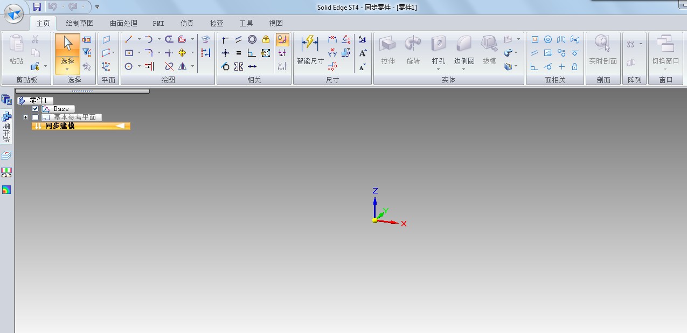The height and width of the screenshot is (333, 687).
Task: Select the Move sketch tool
Action: pyautogui.click(x=182, y=53)
